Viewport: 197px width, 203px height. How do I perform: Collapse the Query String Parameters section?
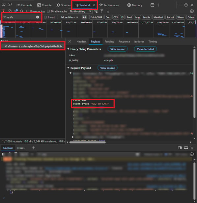68,49
